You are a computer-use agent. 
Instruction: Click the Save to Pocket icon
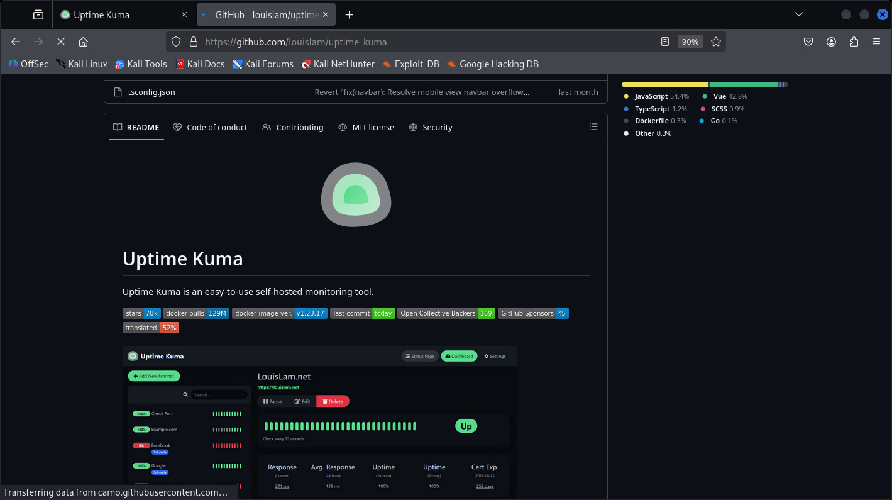point(809,42)
